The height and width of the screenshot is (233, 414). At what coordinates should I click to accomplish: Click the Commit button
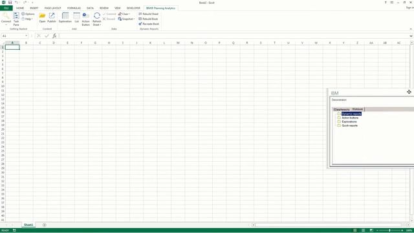tap(109, 14)
